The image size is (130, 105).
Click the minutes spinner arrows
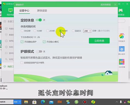click(90, 31)
